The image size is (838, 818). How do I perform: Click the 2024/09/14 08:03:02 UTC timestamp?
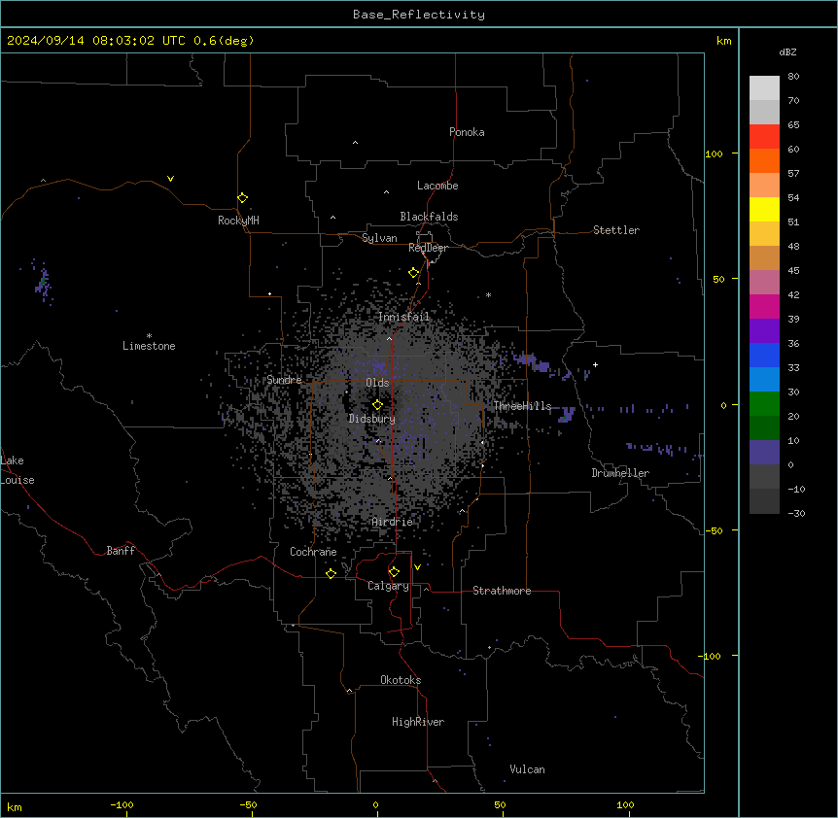pyautogui.click(x=96, y=41)
